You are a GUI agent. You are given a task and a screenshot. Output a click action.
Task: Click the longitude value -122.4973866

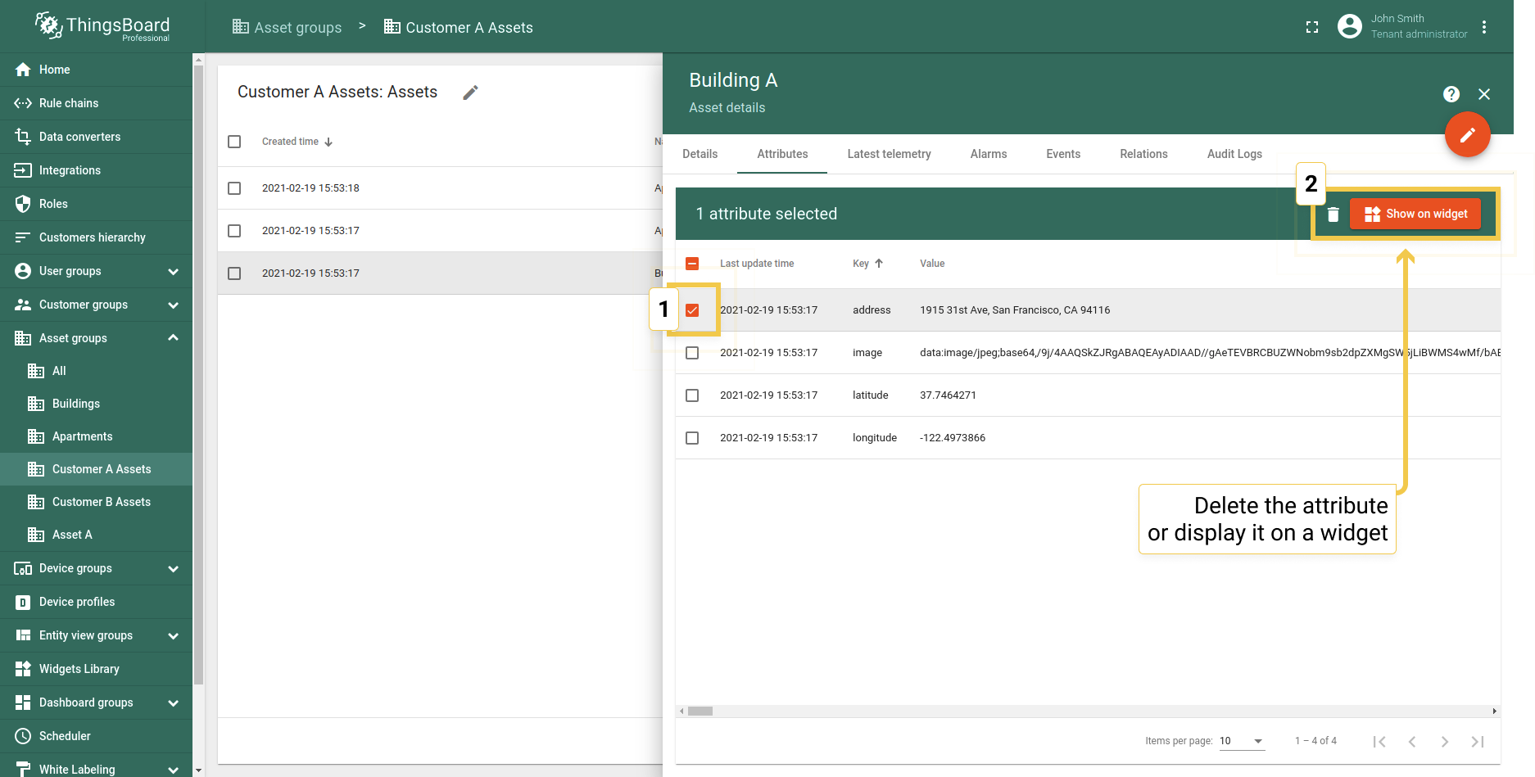coord(953,438)
